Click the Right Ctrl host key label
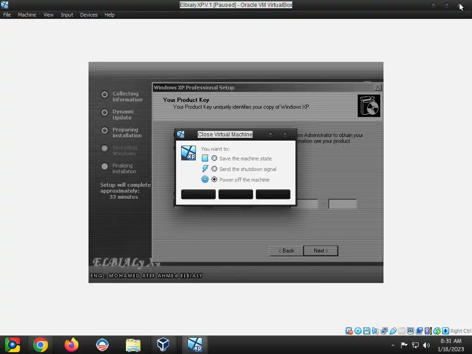Viewport: 472px width, 354px height. click(x=461, y=331)
